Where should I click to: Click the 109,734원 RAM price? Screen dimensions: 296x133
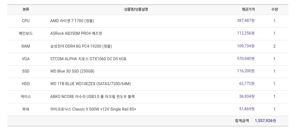[x=245, y=46]
